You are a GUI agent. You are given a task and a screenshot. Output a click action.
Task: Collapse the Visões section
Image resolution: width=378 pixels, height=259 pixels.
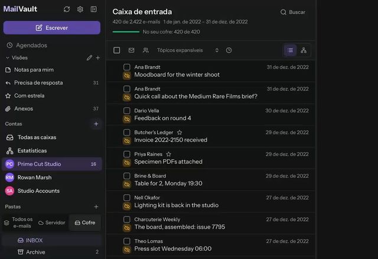[x=8, y=58]
